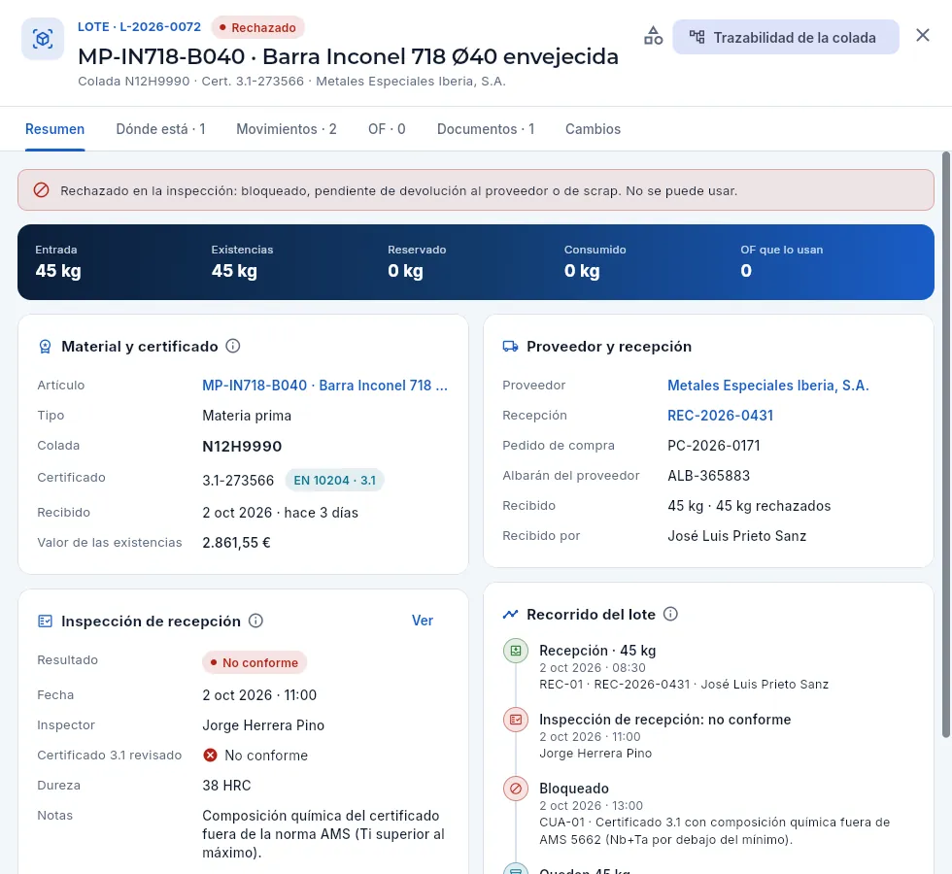Screen dimensions: 952x874
Task: Open supplier Metales Especiales Iberia link
Action: (x=768, y=386)
